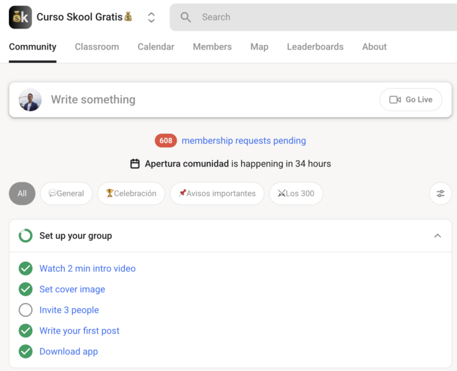Click the user profile avatar
This screenshot has height=371, width=457.
coord(30,100)
